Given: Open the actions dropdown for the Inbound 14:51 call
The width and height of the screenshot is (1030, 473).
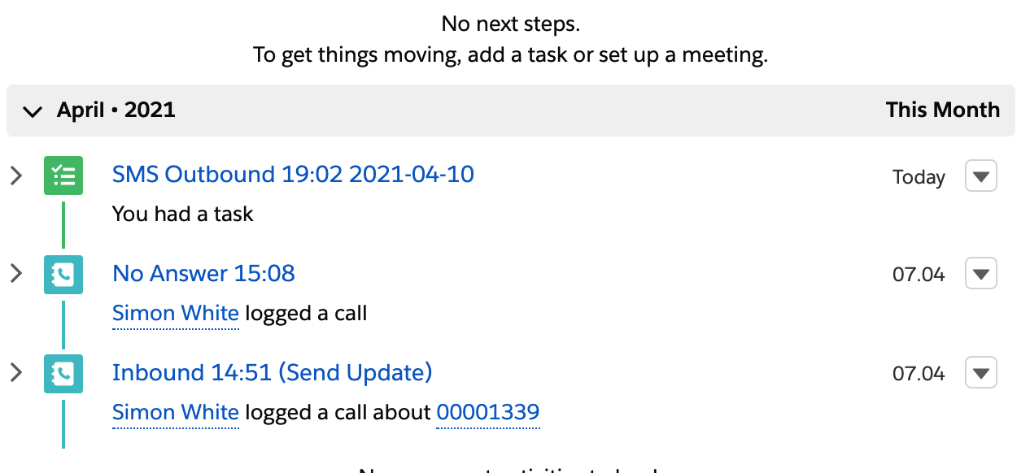Looking at the screenshot, I should point(981,373).
